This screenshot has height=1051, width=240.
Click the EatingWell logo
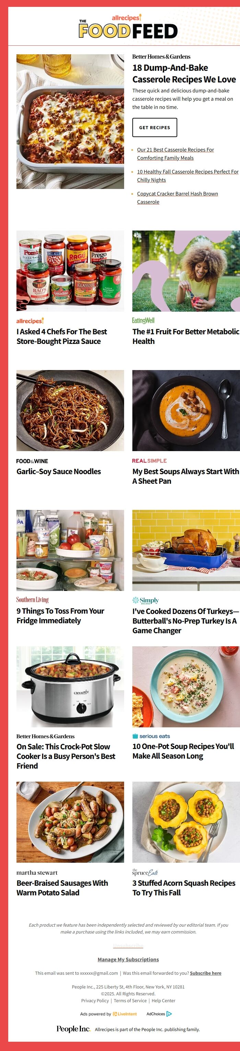pyautogui.click(x=143, y=321)
